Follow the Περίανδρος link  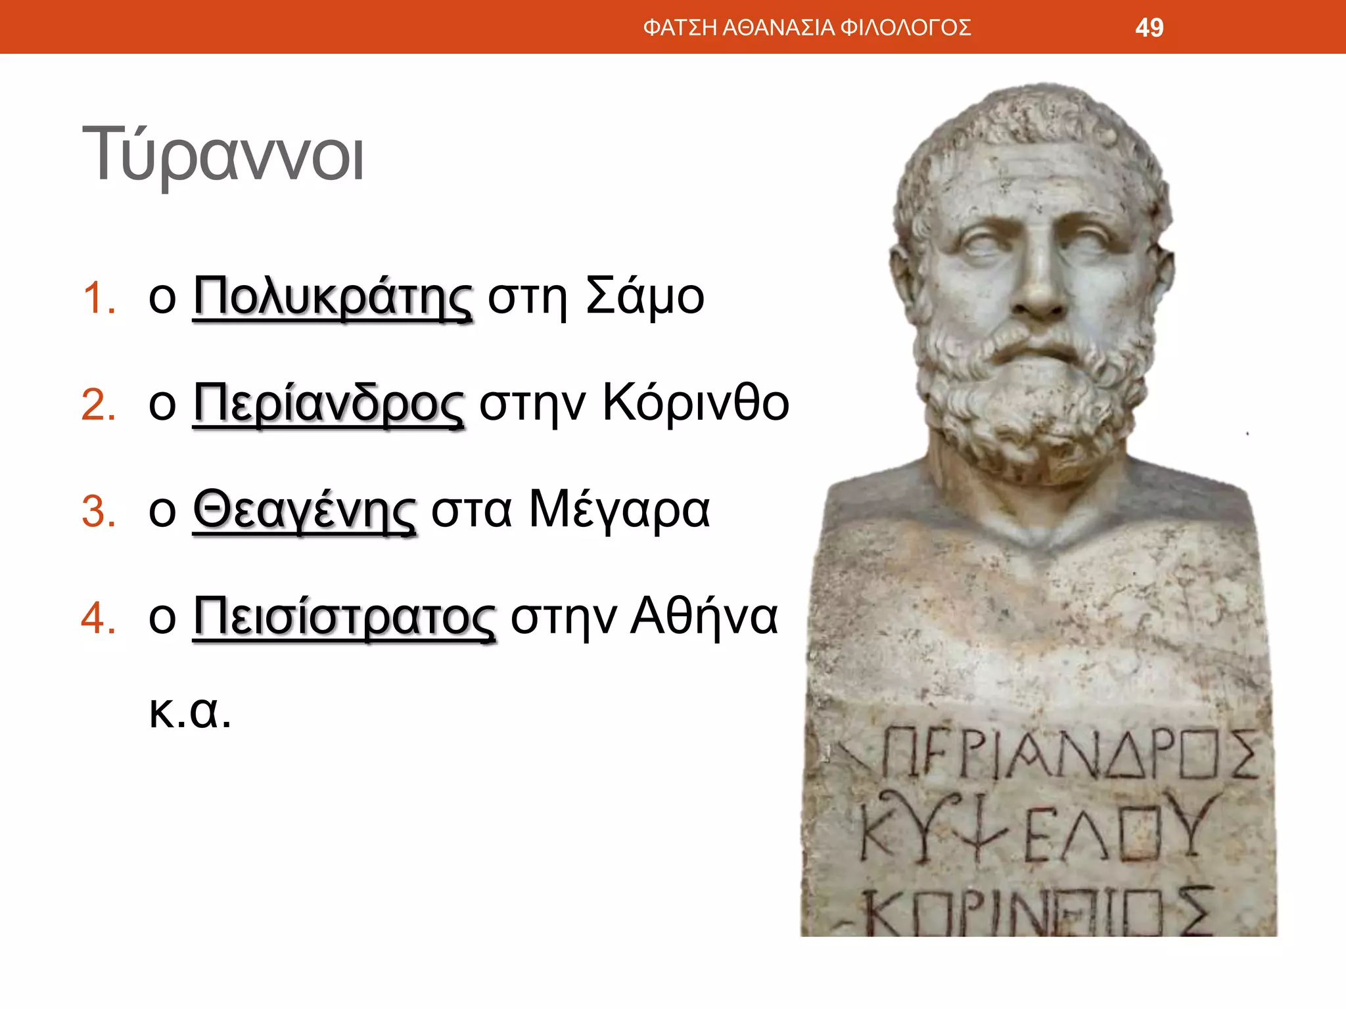[x=328, y=404]
